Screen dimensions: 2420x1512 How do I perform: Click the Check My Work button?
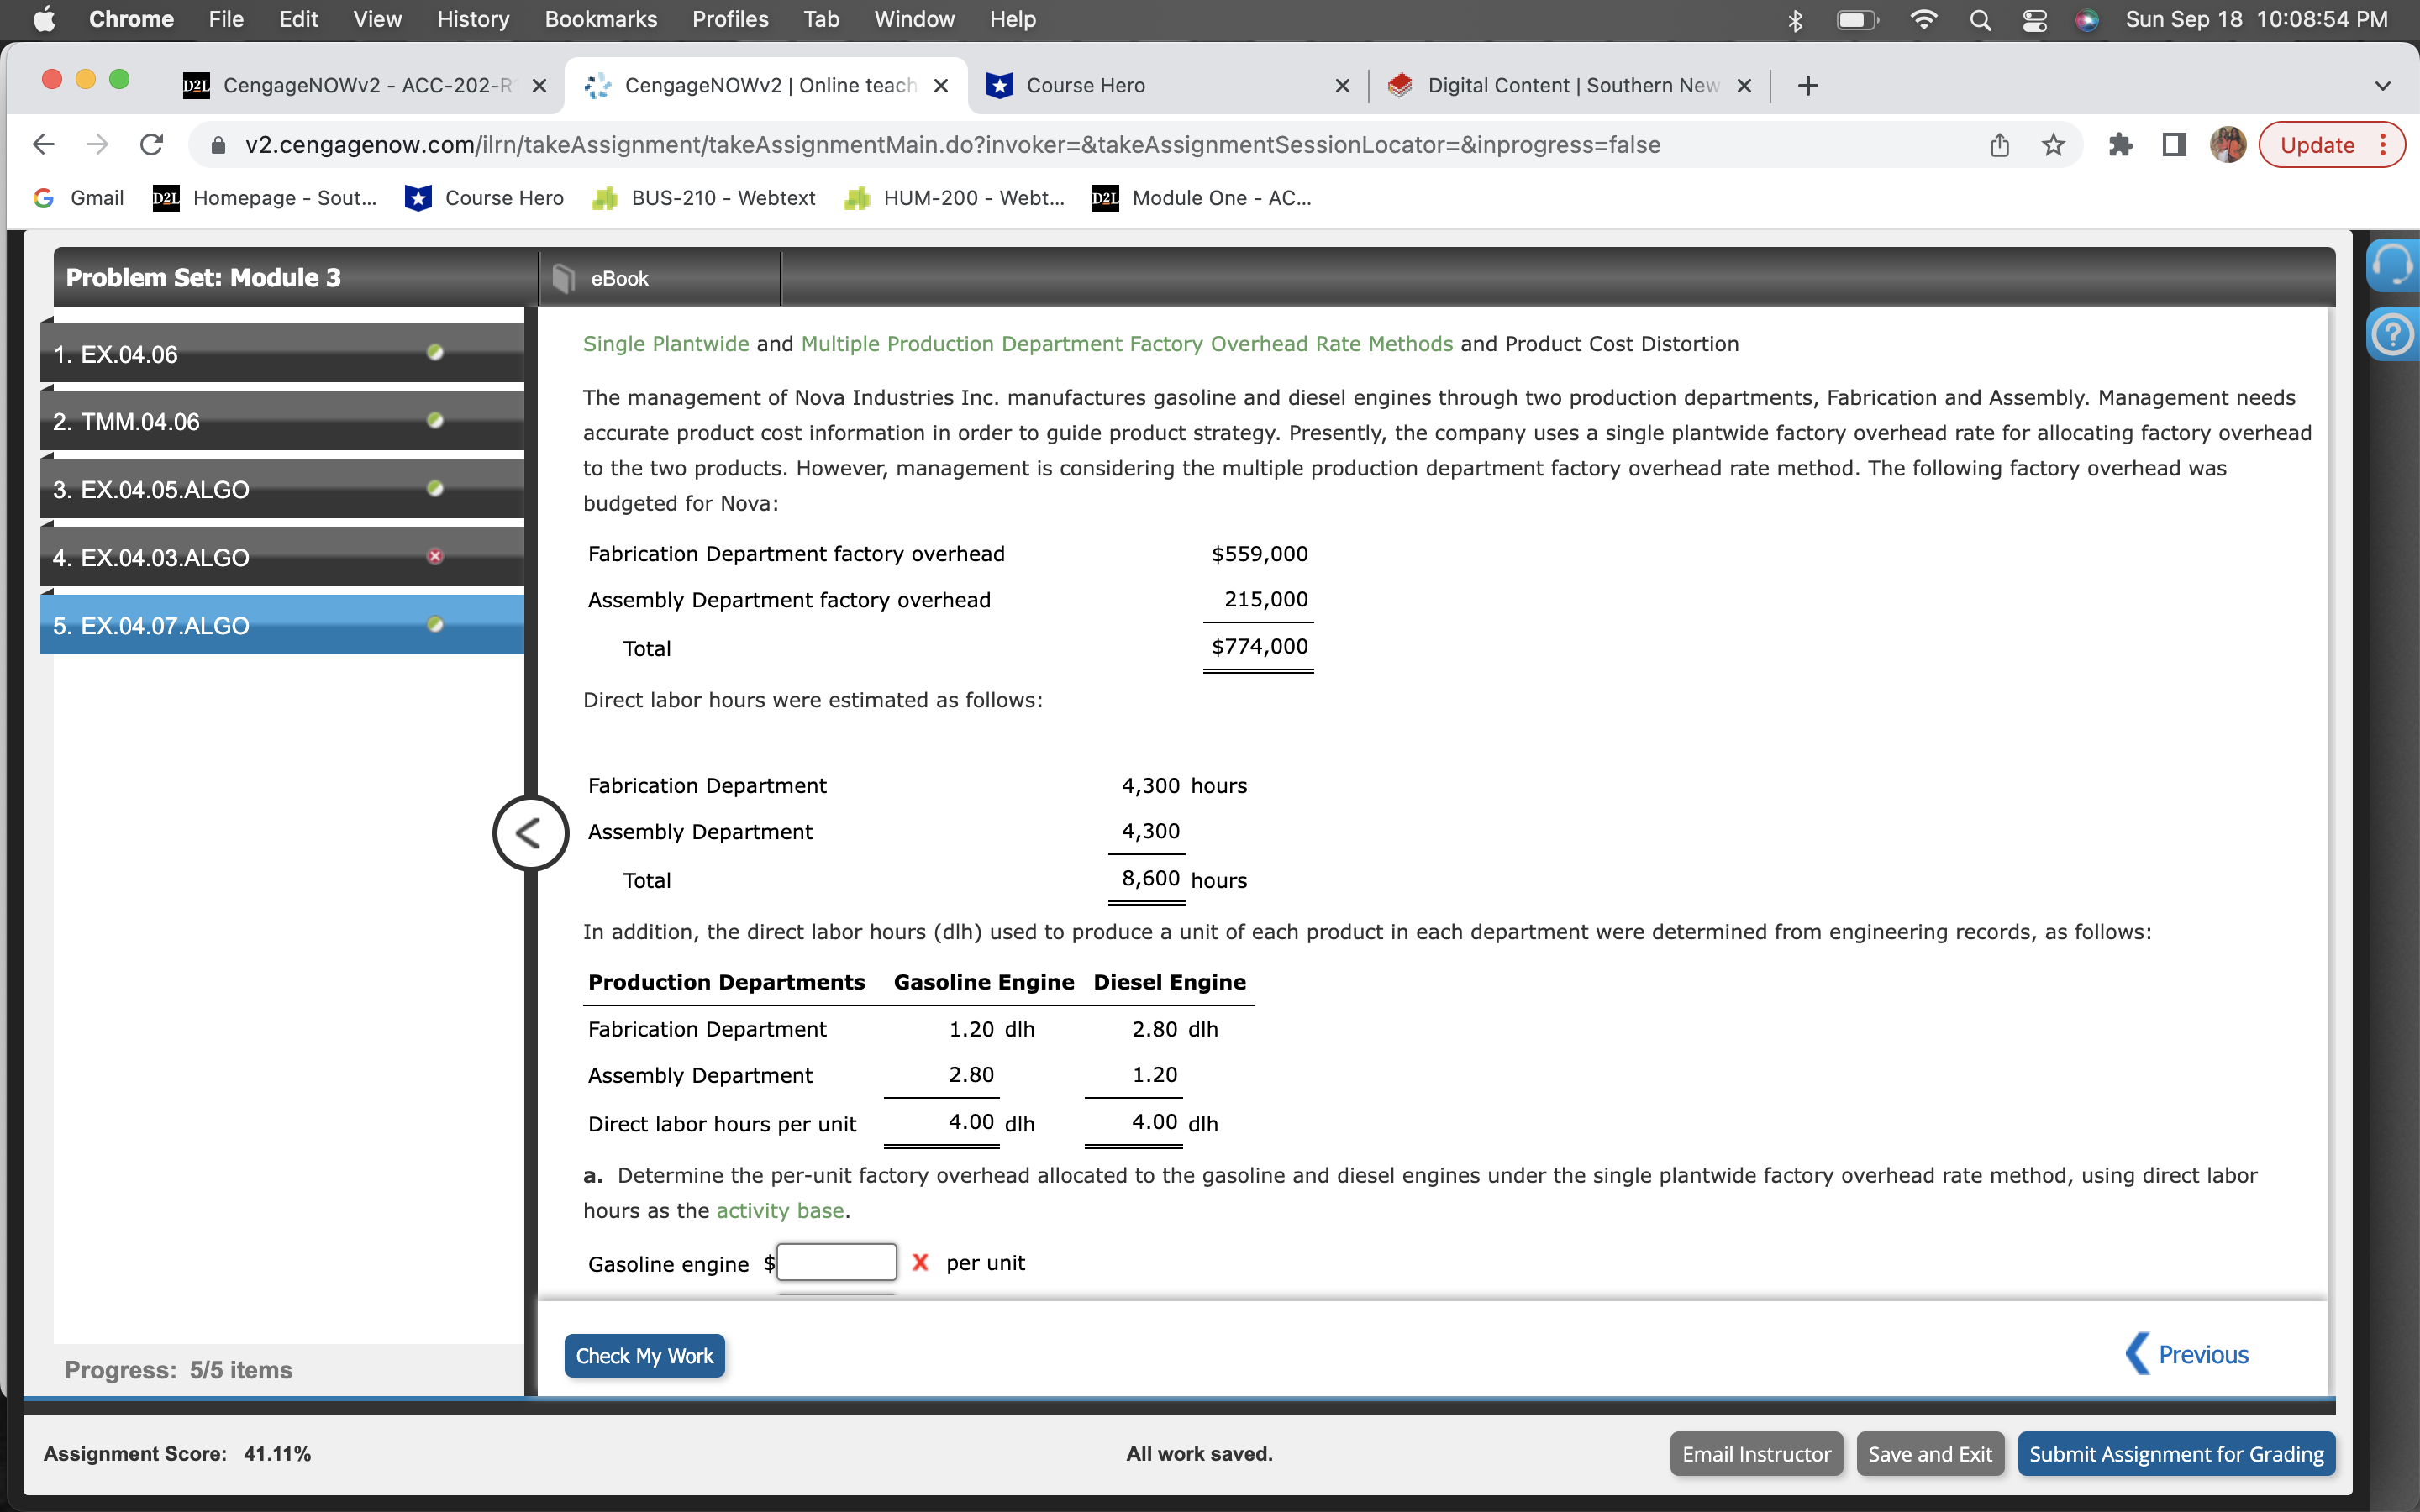(x=644, y=1355)
